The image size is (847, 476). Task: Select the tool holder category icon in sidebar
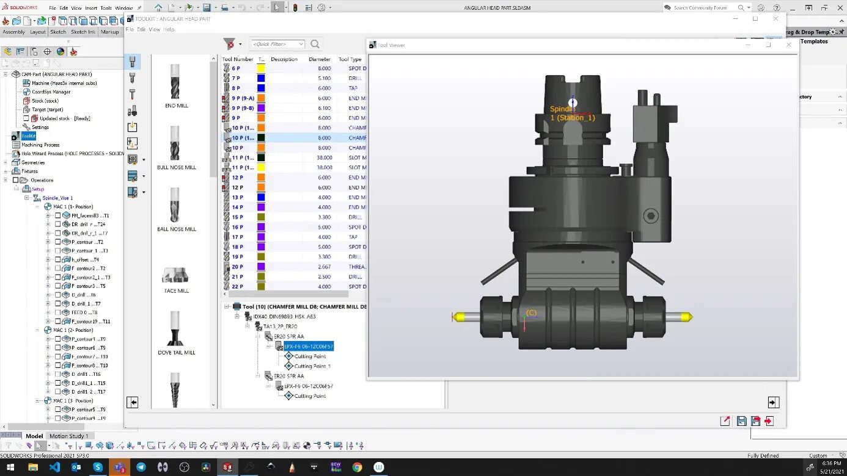click(x=132, y=111)
